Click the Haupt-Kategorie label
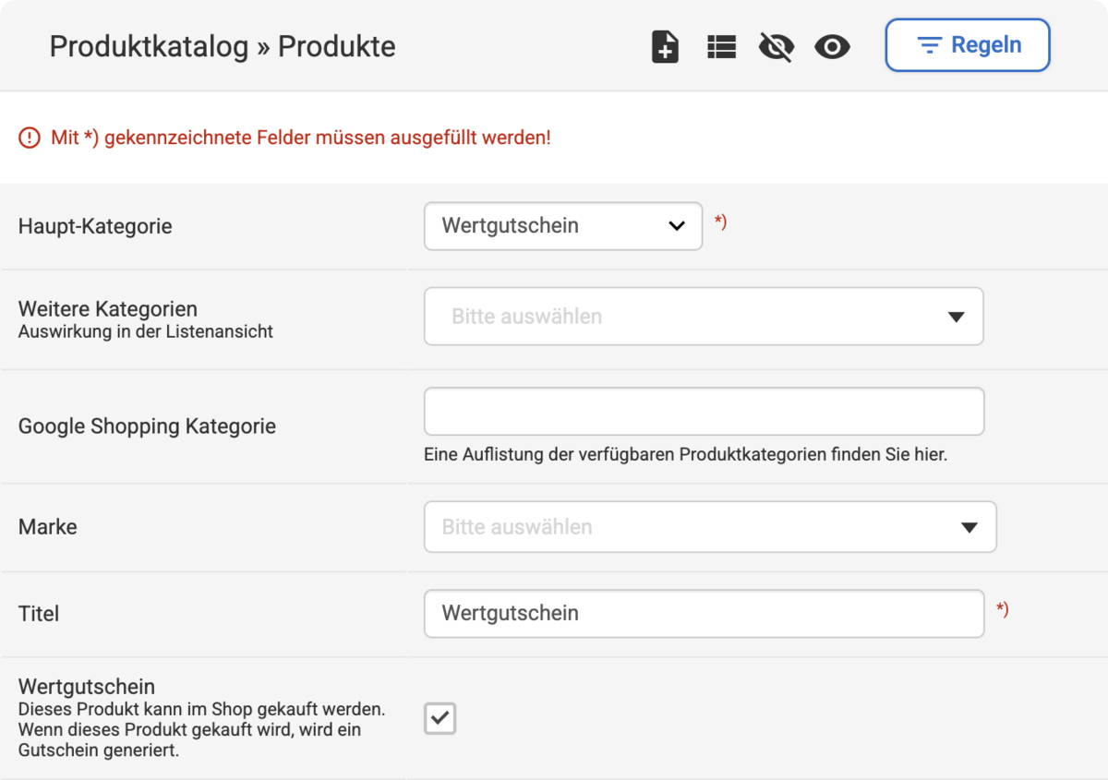1108x780 pixels. pyautogui.click(x=95, y=226)
